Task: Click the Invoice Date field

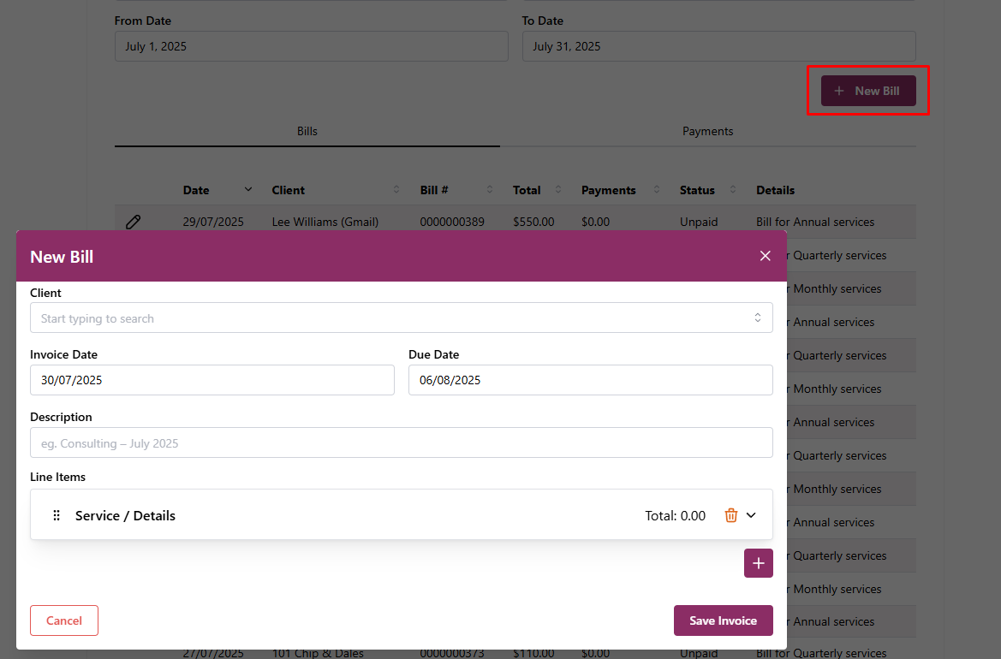Action: (x=212, y=380)
